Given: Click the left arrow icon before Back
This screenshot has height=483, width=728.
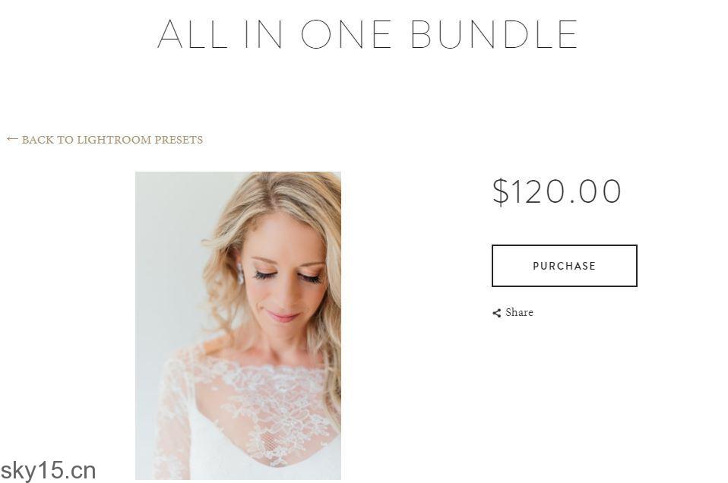Looking at the screenshot, I should [12, 139].
